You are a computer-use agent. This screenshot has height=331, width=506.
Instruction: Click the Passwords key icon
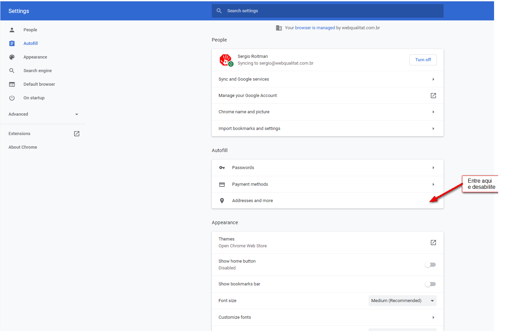tap(222, 168)
